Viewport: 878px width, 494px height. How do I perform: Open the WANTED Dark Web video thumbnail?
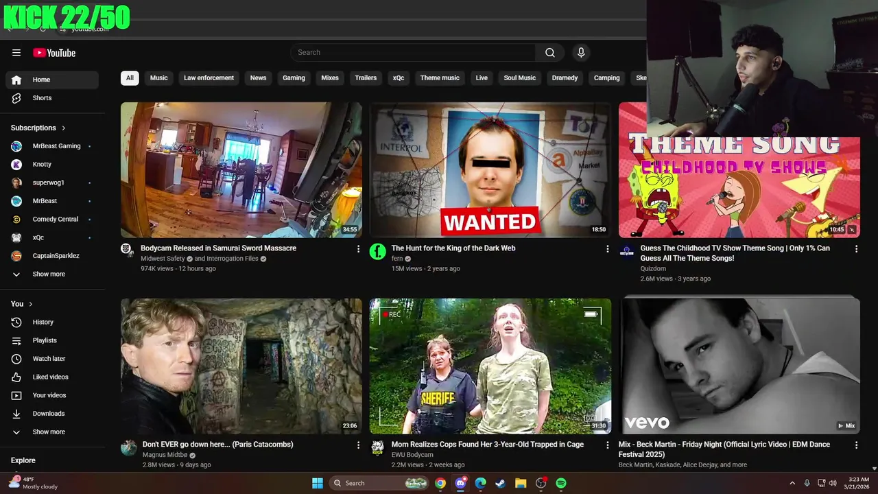490,170
